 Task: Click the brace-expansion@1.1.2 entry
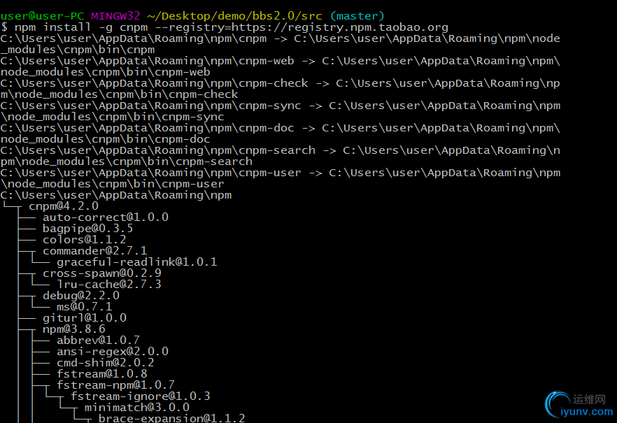pyautogui.click(x=171, y=418)
